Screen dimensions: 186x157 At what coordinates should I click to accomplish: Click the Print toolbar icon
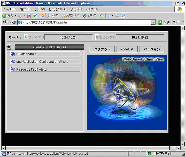(117, 16)
